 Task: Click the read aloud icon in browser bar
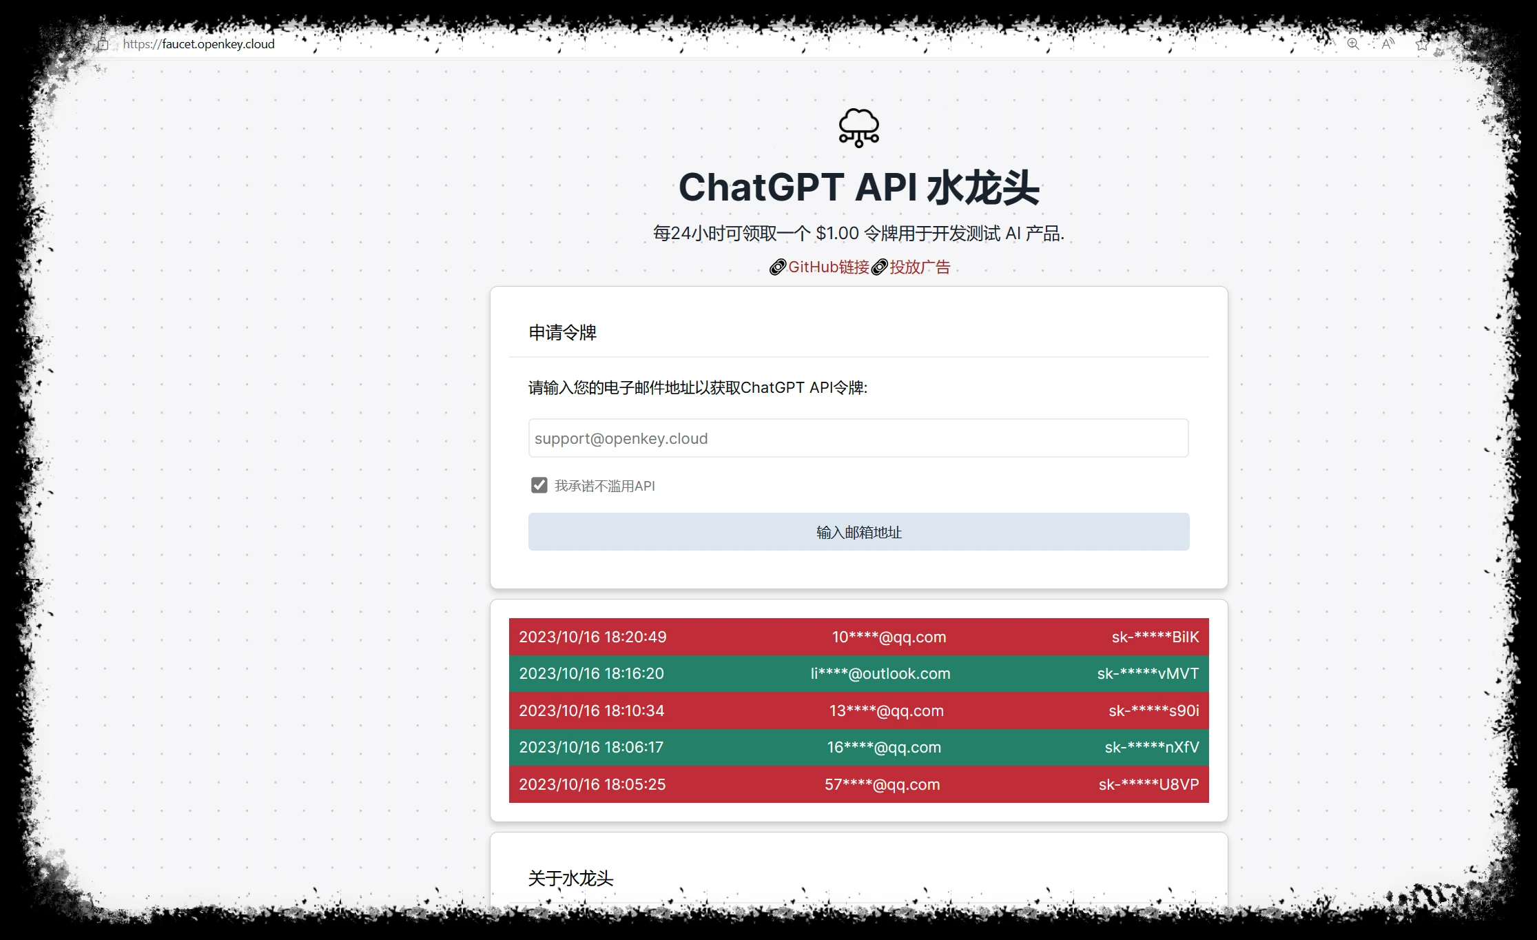[1388, 44]
